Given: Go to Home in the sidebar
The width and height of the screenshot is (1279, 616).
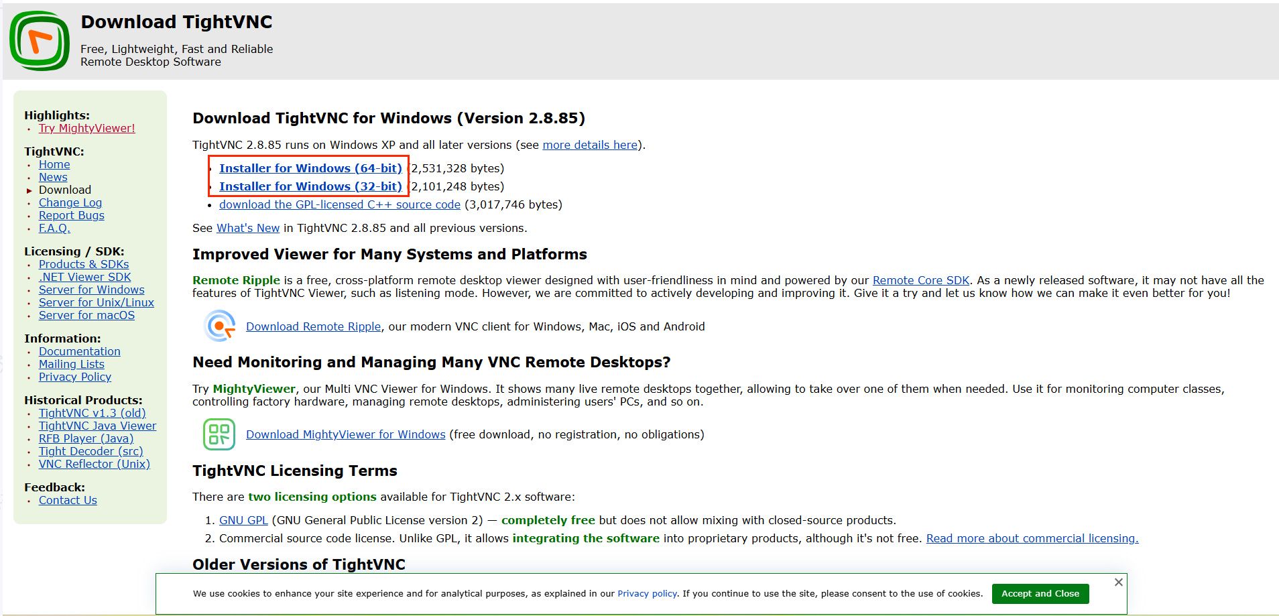Looking at the screenshot, I should [54, 164].
